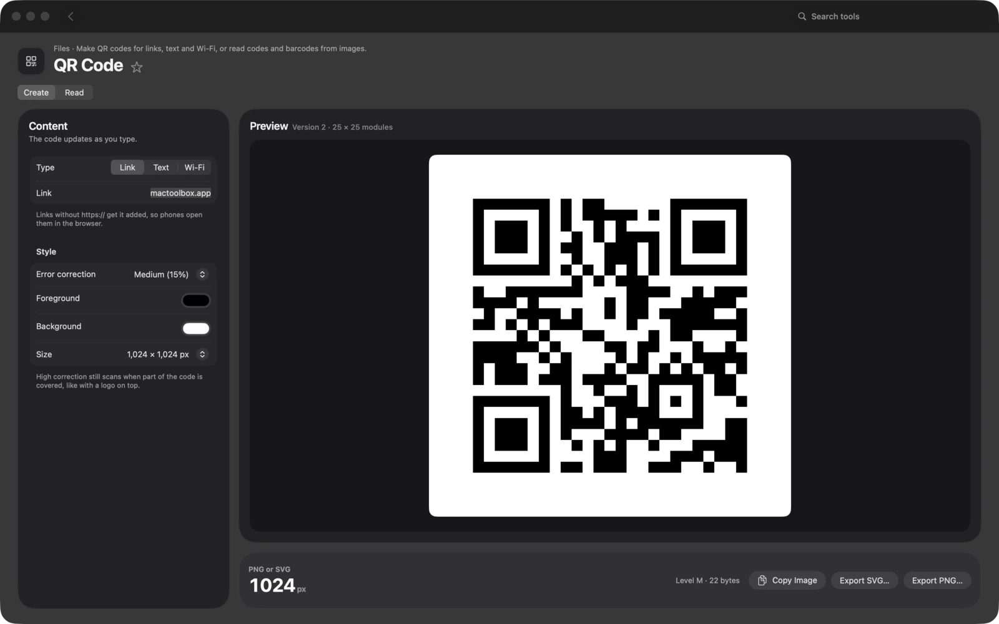
Task: Click the "The code updates as you type." text
Action: pyautogui.click(x=83, y=139)
